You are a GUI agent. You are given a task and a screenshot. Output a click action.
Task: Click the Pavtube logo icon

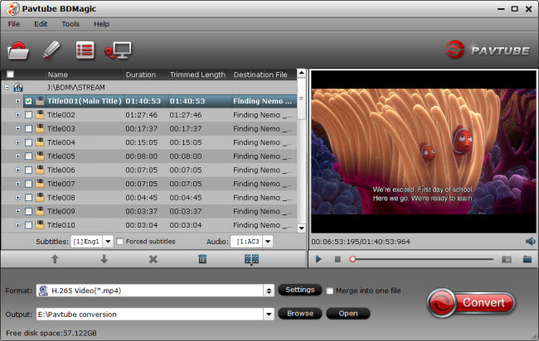click(x=454, y=50)
